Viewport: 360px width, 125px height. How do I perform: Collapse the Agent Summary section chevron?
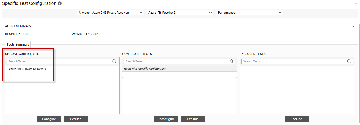(x=353, y=26)
